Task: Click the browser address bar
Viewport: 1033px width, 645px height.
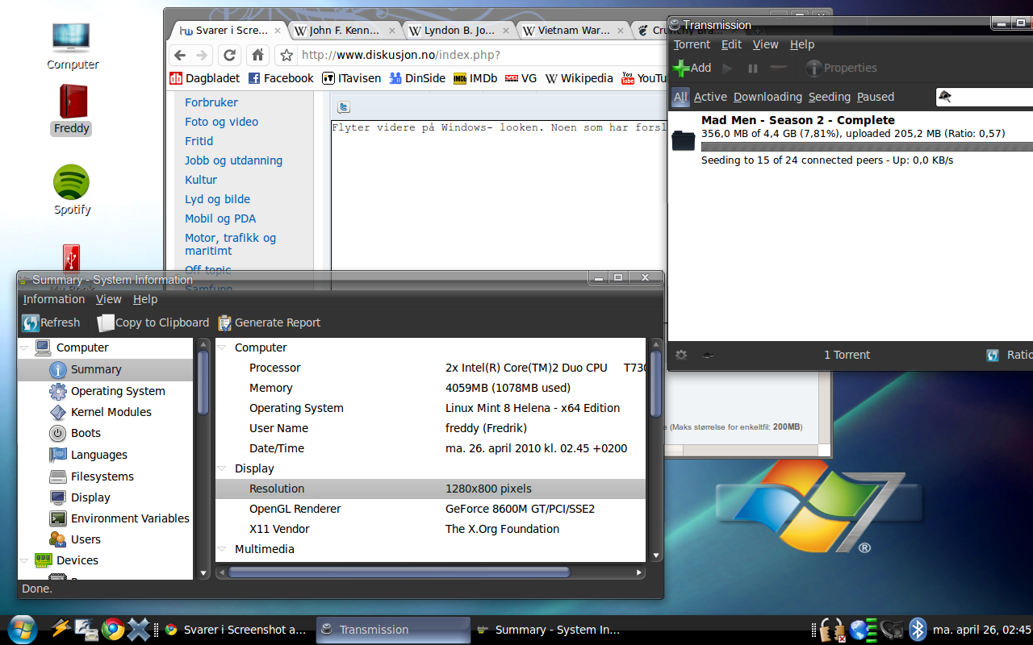Action: [481, 55]
